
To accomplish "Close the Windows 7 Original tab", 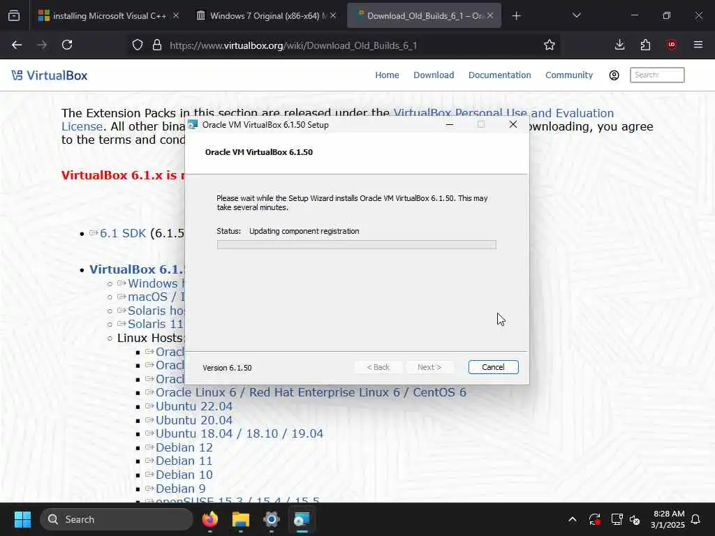I will (x=333, y=15).
